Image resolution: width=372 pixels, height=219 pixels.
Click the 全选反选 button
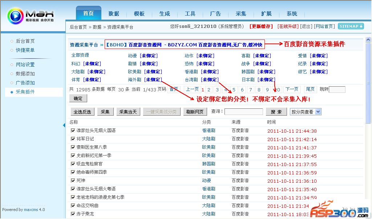click(82, 112)
